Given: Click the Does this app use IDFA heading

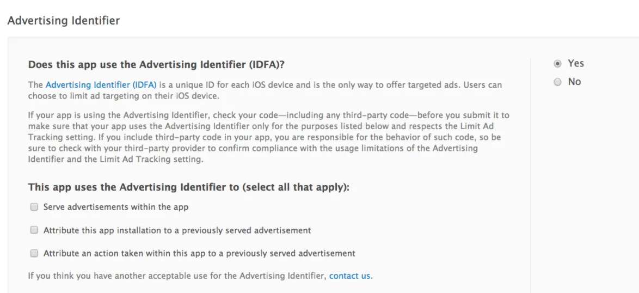Looking at the screenshot, I should [157, 65].
